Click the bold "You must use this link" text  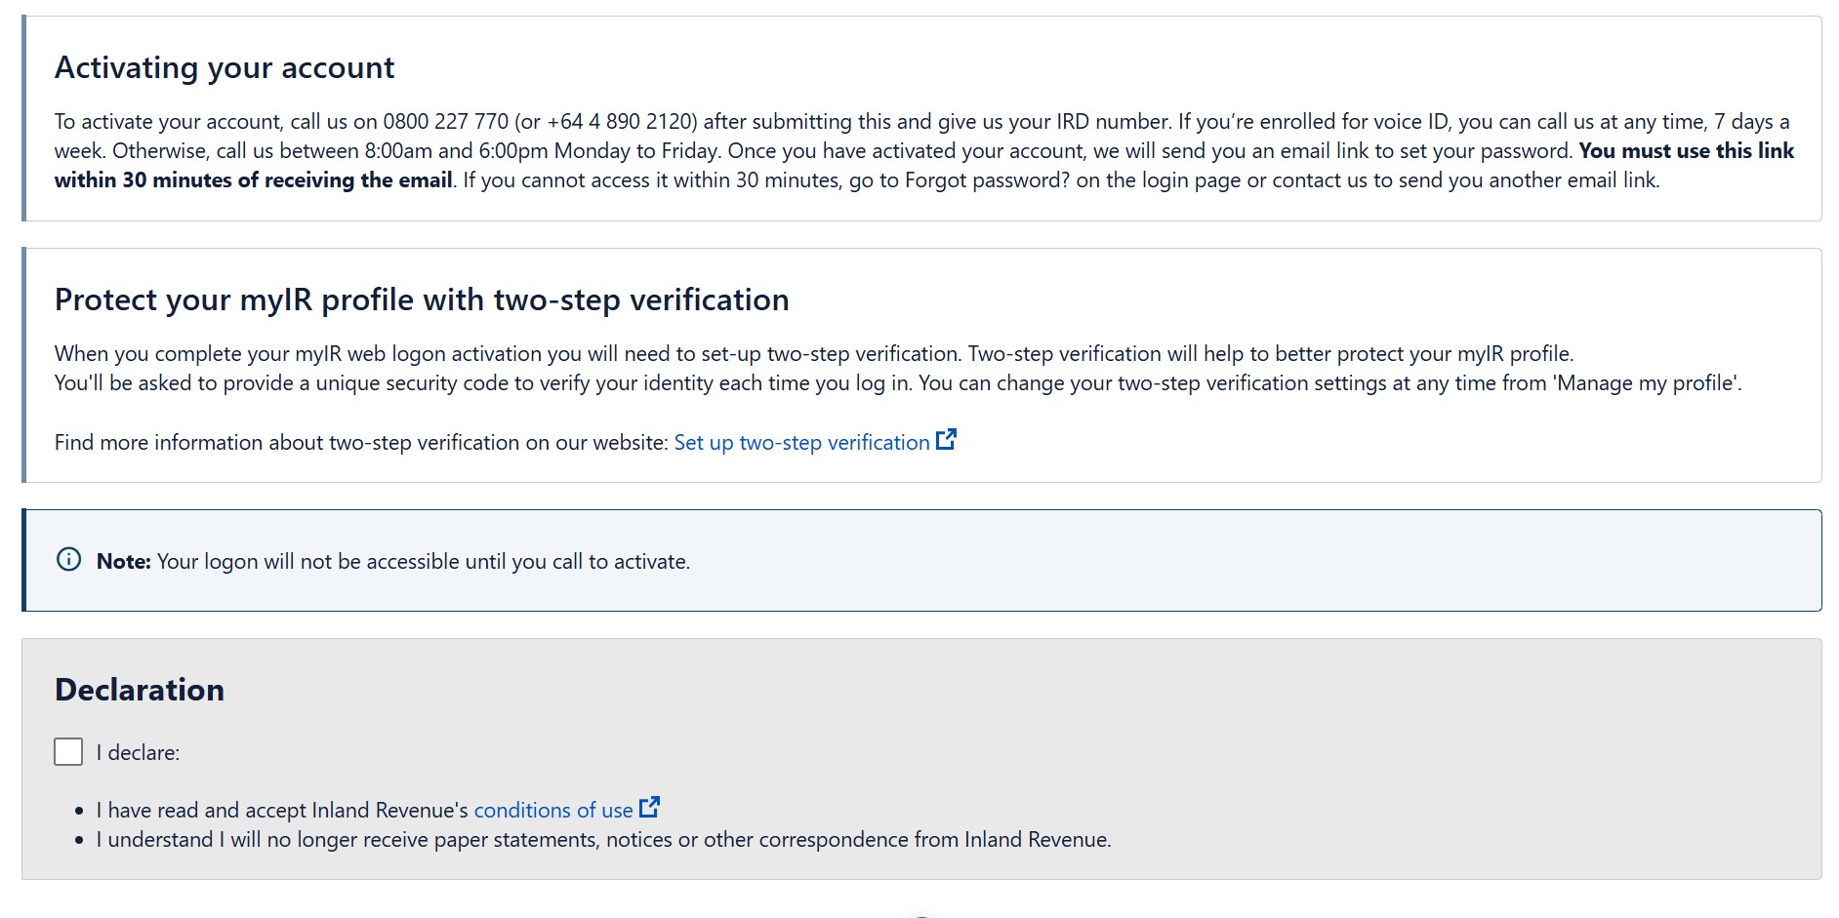click(1686, 151)
